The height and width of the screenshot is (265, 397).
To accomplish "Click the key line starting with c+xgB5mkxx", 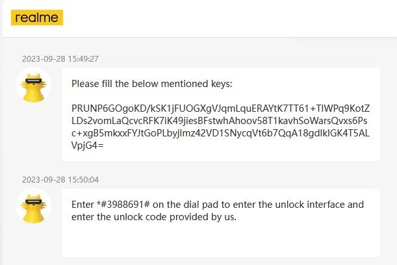I will click(220, 132).
